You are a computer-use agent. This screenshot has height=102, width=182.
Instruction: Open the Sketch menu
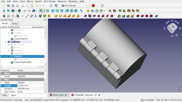pyautogui.click(x=39, y=1)
